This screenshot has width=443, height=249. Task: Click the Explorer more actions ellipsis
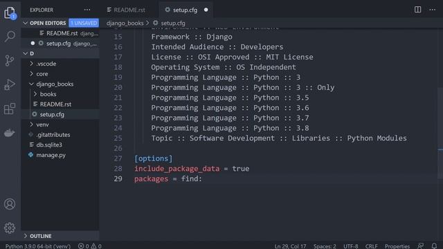click(x=87, y=10)
